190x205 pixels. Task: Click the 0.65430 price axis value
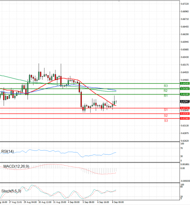point(185,57)
